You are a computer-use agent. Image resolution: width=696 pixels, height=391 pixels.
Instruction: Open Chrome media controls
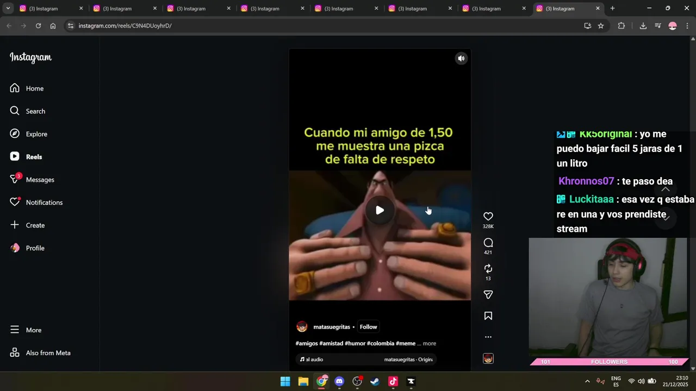point(658,26)
